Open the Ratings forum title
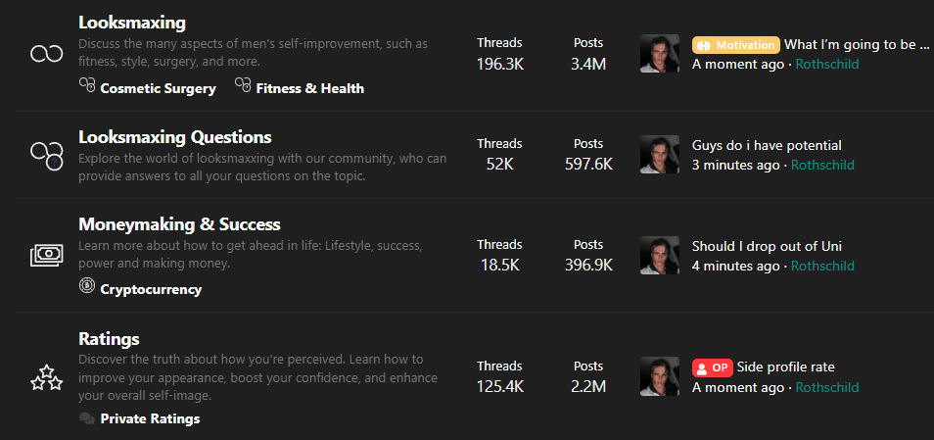Viewport: 934px width, 440px height. [x=109, y=339]
